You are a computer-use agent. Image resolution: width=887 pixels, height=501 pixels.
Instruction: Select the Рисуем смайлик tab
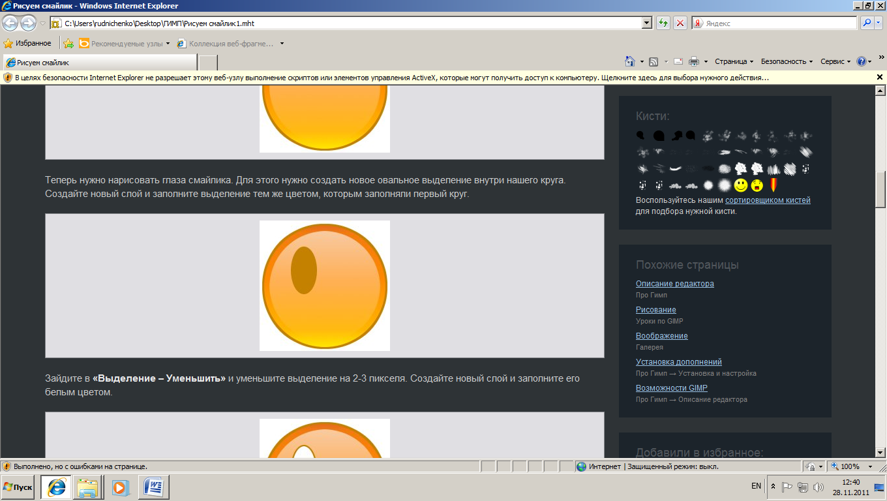click(x=100, y=63)
